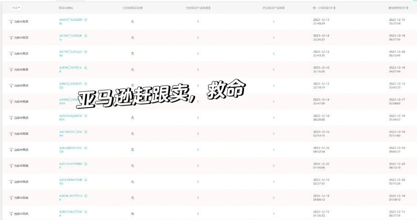Open store link starting with A29OSU
Screen dimensions: 417x220
click(70, 118)
